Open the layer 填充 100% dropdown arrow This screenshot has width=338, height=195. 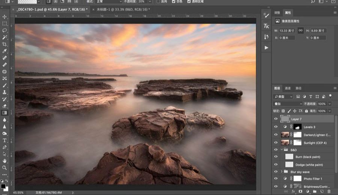pos(330,111)
